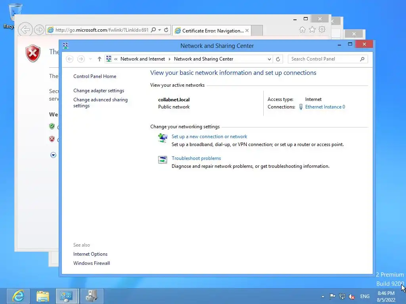Expand the address bar history dropdown
This screenshot has width=406, height=304.
coord(269,59)
